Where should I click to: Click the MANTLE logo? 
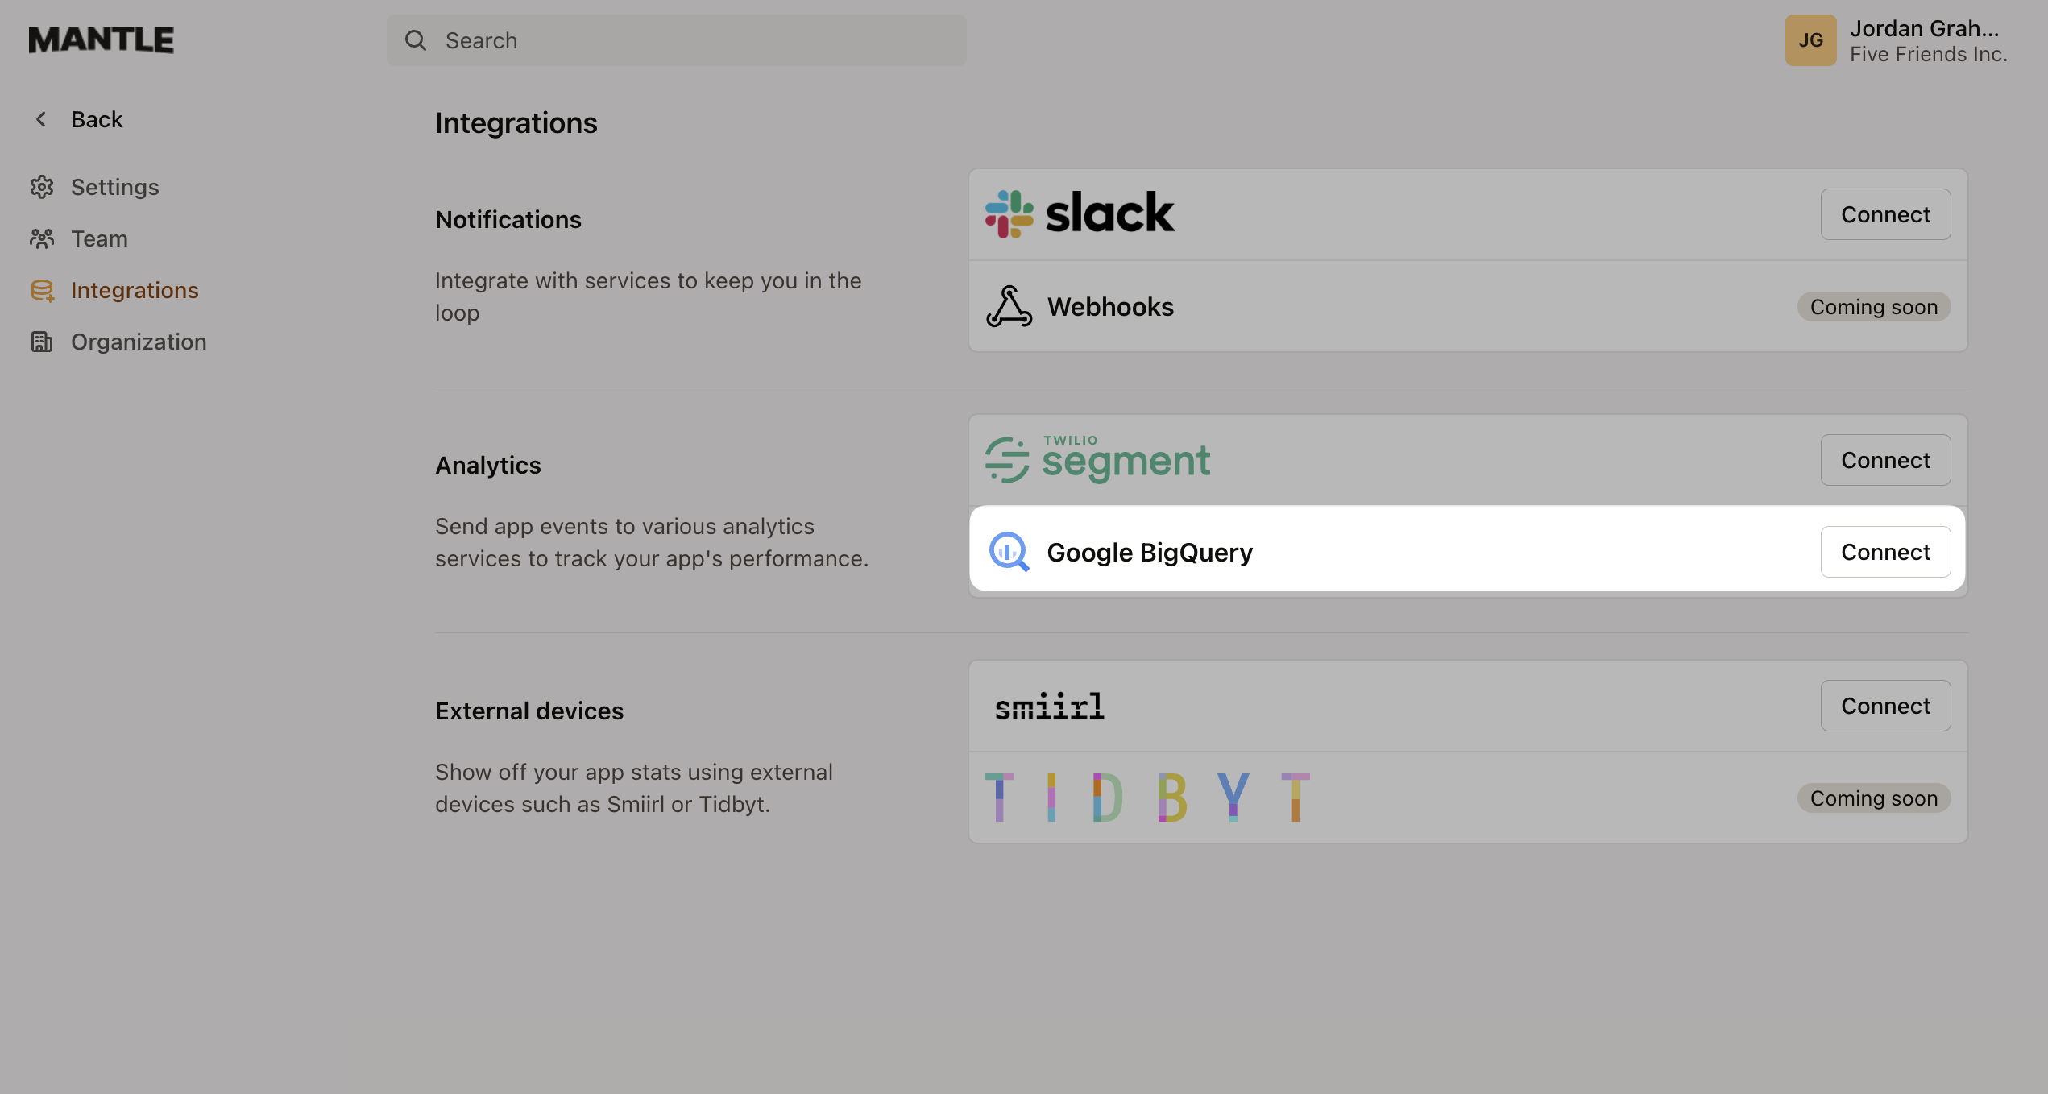coord(100,39)
